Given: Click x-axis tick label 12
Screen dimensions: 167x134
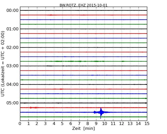Looking at the screenshot, I should [x=122, y=124].
